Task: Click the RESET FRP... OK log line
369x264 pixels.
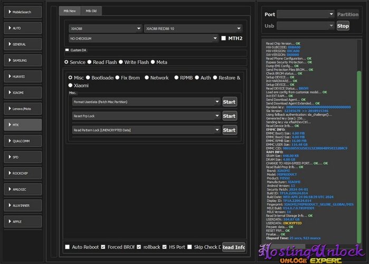Action: point(278,231)
